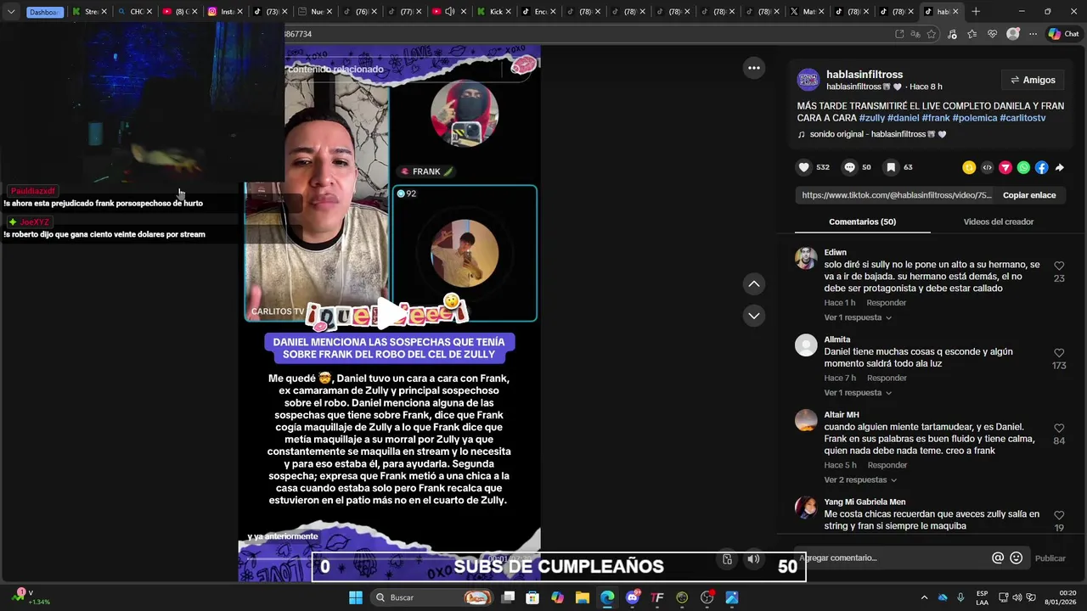Like Yang Mi Gabriela Men's comment
The image size is (1087, 611).
(x=1059, y=515)
